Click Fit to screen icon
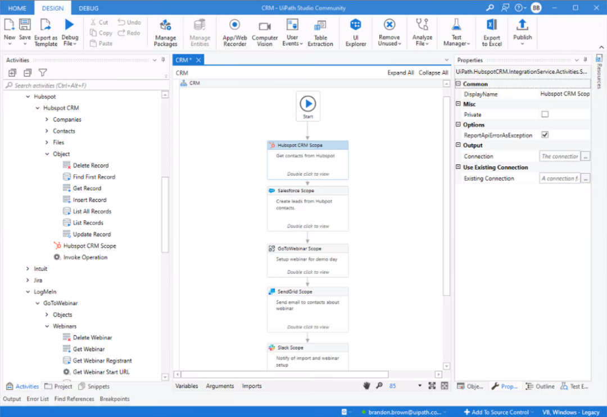 click(432, 386)
